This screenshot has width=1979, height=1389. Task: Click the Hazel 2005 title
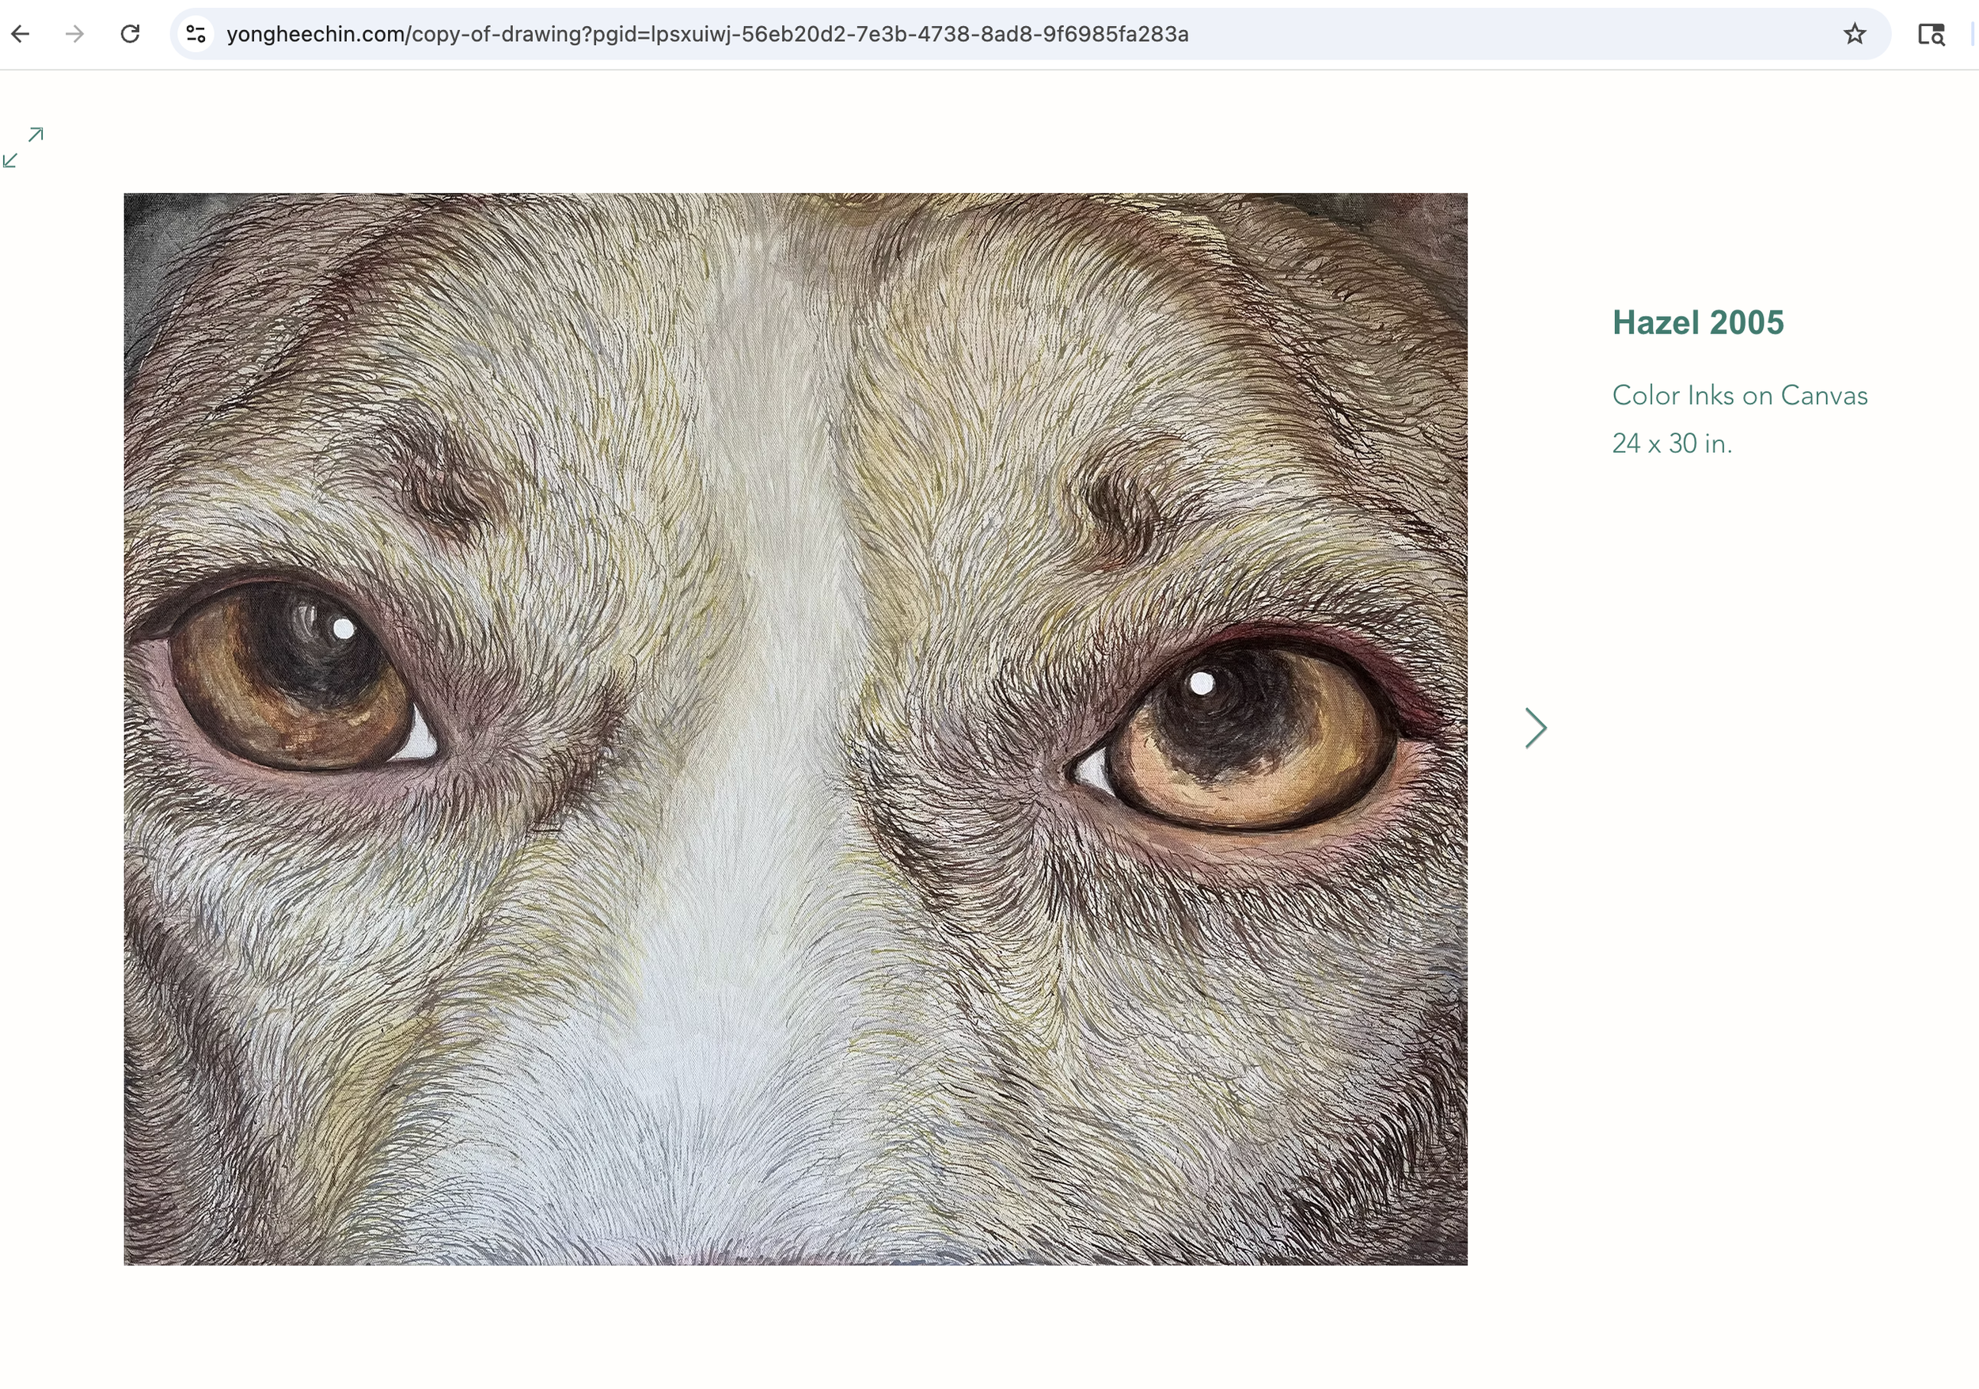1697,322
